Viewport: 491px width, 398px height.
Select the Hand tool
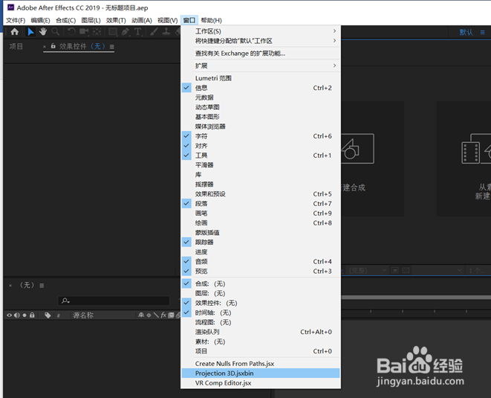(43, 32)
